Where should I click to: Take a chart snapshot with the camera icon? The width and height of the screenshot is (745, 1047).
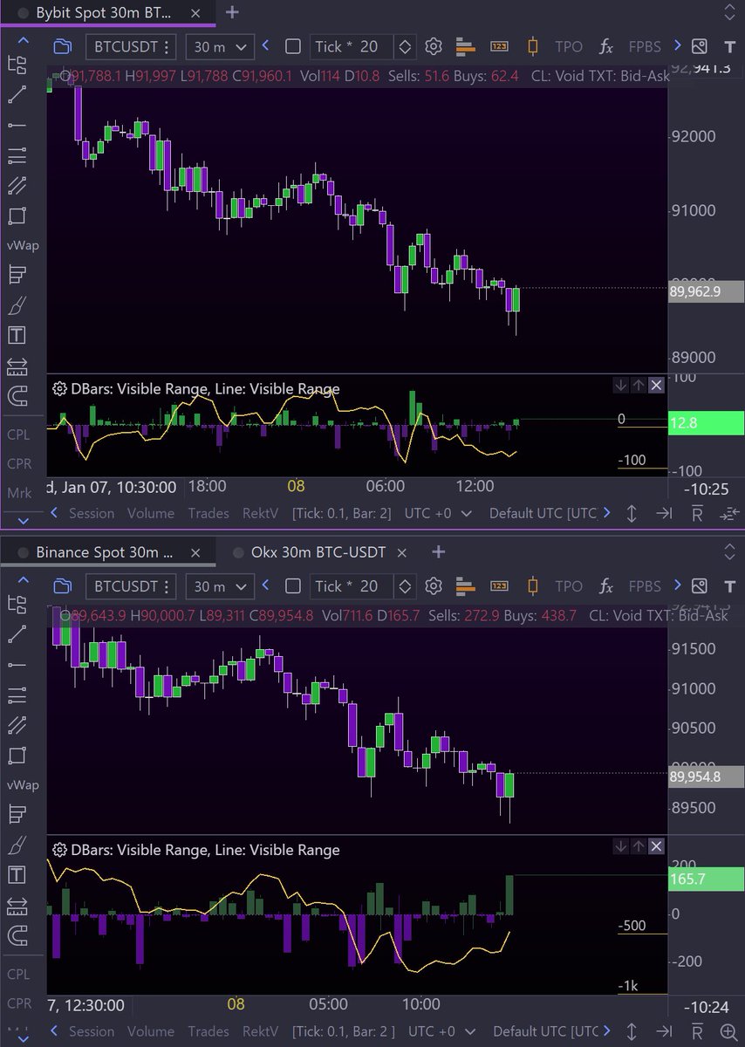(699, 47)
